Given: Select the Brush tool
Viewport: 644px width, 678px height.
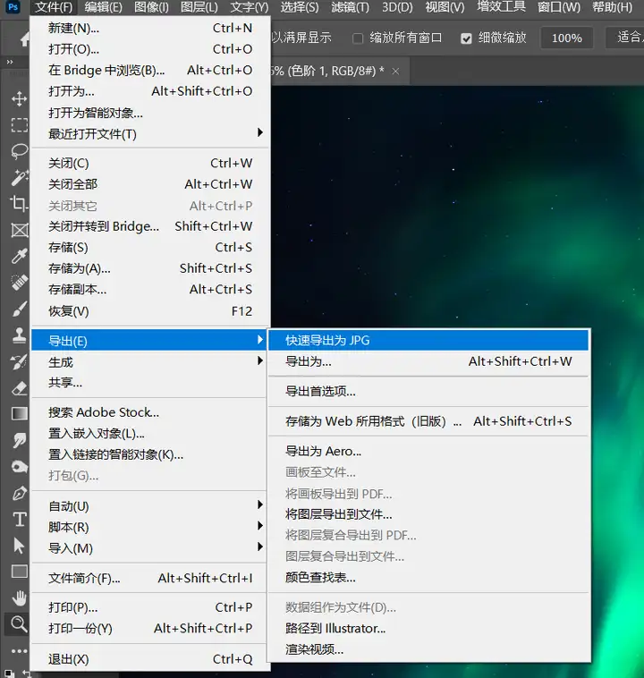Looking at the screenshot, I should click(x=19, y=309).
